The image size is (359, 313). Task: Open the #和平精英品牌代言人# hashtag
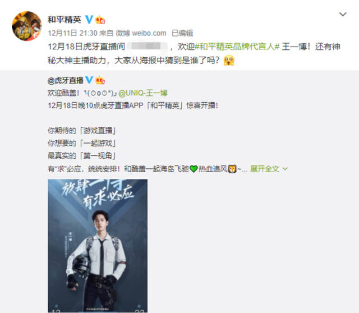click(x=237, y=47)
